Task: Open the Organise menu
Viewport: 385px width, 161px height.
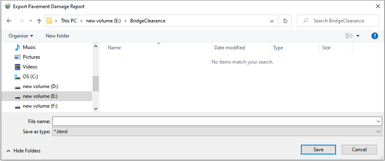Action: tap(21, 36)
